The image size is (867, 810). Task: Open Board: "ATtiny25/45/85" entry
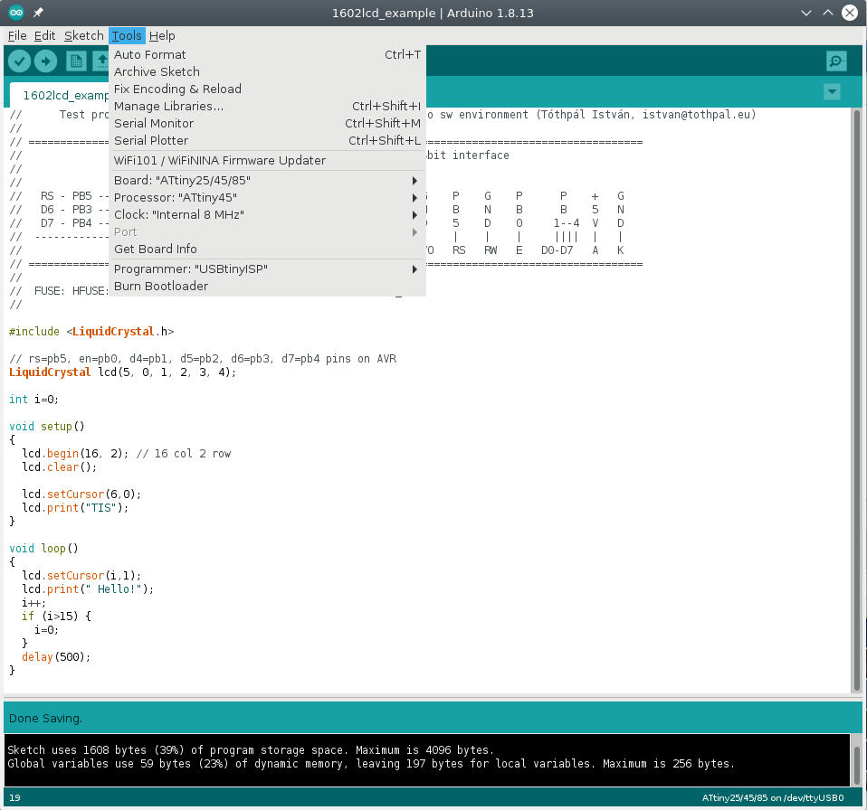click(268, 181)
